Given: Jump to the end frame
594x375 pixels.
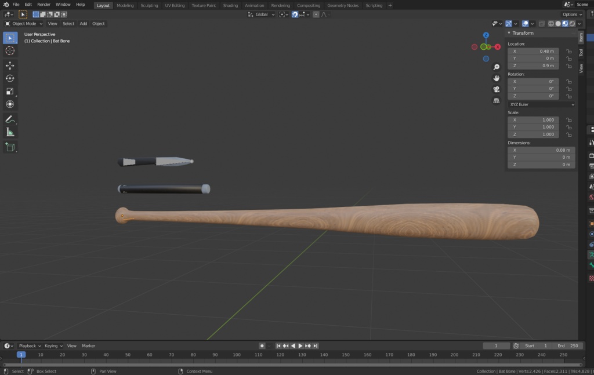Looking at the screenshot, I should [x=315, y=346].
